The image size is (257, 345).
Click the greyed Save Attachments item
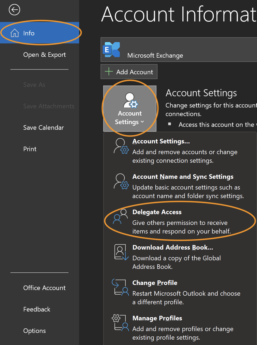coord(49,106)
